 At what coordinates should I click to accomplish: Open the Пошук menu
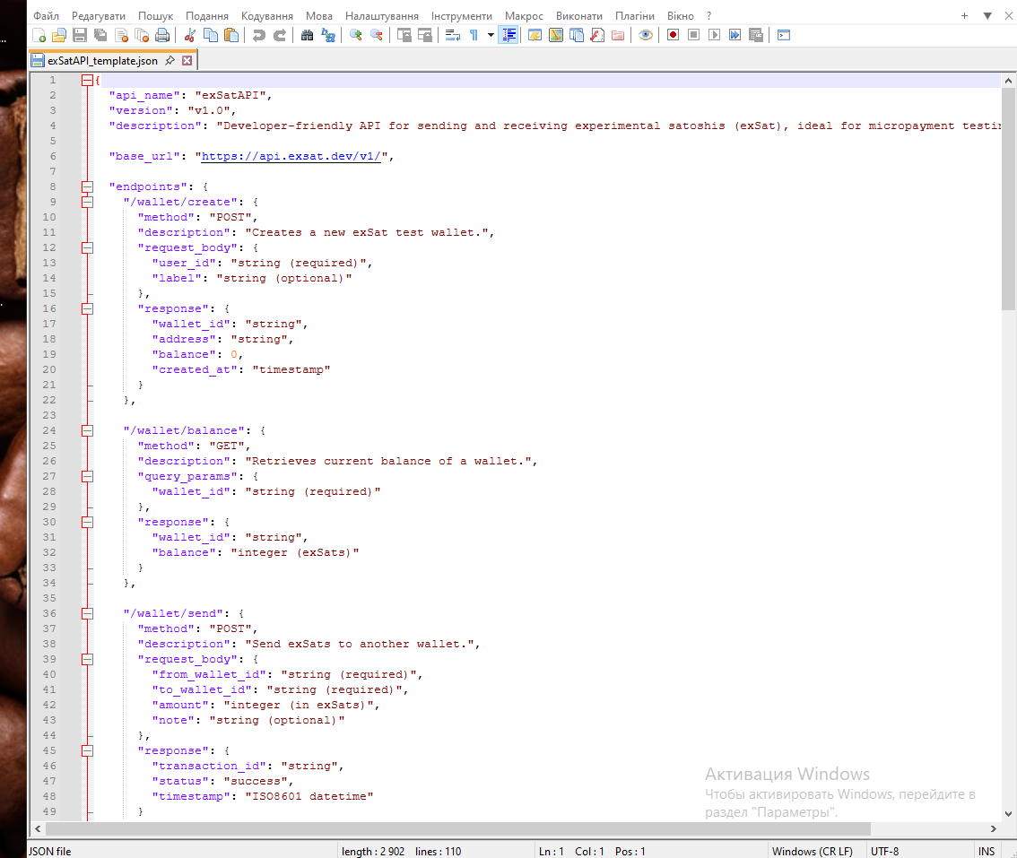[156, 15]
